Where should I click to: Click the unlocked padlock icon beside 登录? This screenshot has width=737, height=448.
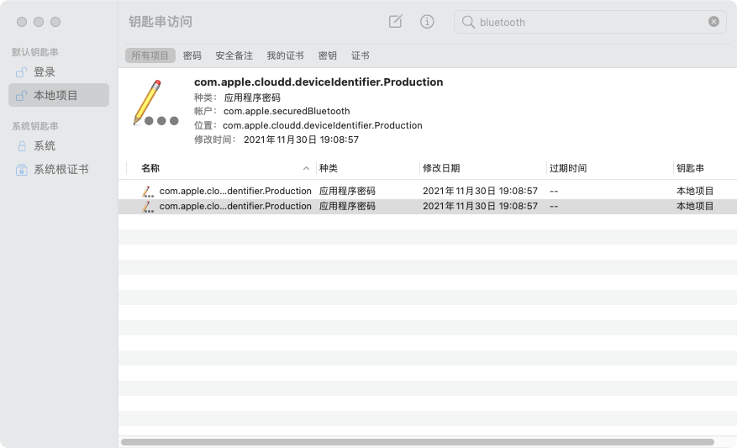[21, 72]
